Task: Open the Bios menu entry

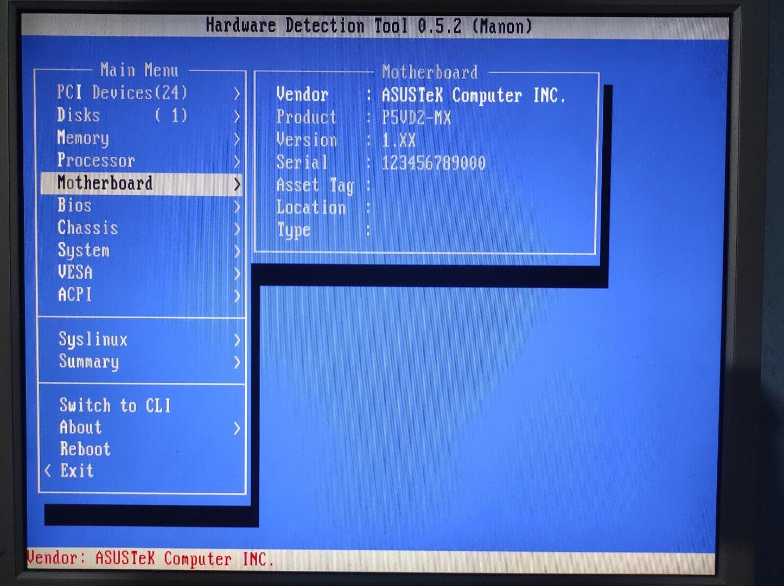Action: pos(75,205)
